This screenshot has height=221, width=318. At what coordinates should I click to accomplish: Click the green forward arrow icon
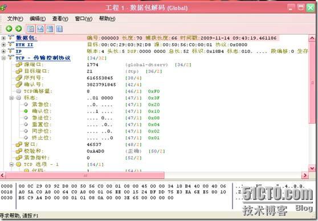point(19,28)
